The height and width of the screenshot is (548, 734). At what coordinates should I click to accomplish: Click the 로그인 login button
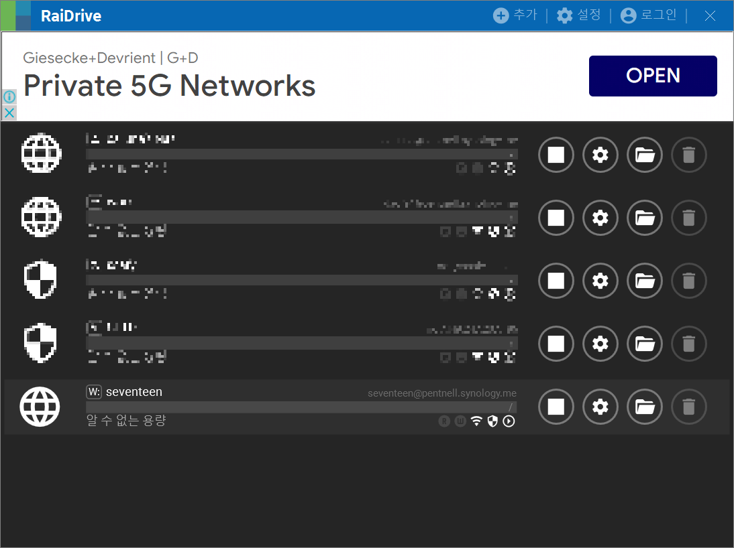(x=648, y=15)
